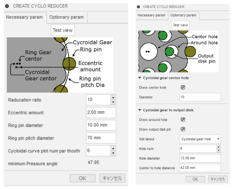Click Test view button in right dialog
234x189 pixels.
pyautogui.click(x=180, y=25)
